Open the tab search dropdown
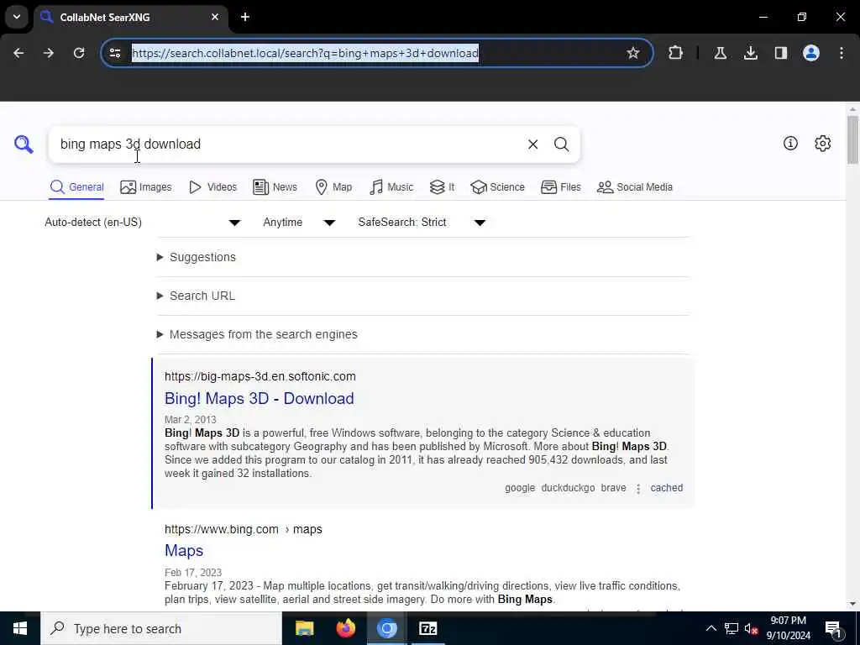Viewport: 860px width, 645px height. click(17, 17)
